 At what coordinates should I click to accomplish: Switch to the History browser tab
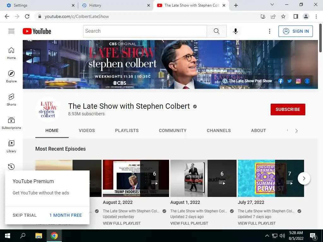[x=115, y=5]
